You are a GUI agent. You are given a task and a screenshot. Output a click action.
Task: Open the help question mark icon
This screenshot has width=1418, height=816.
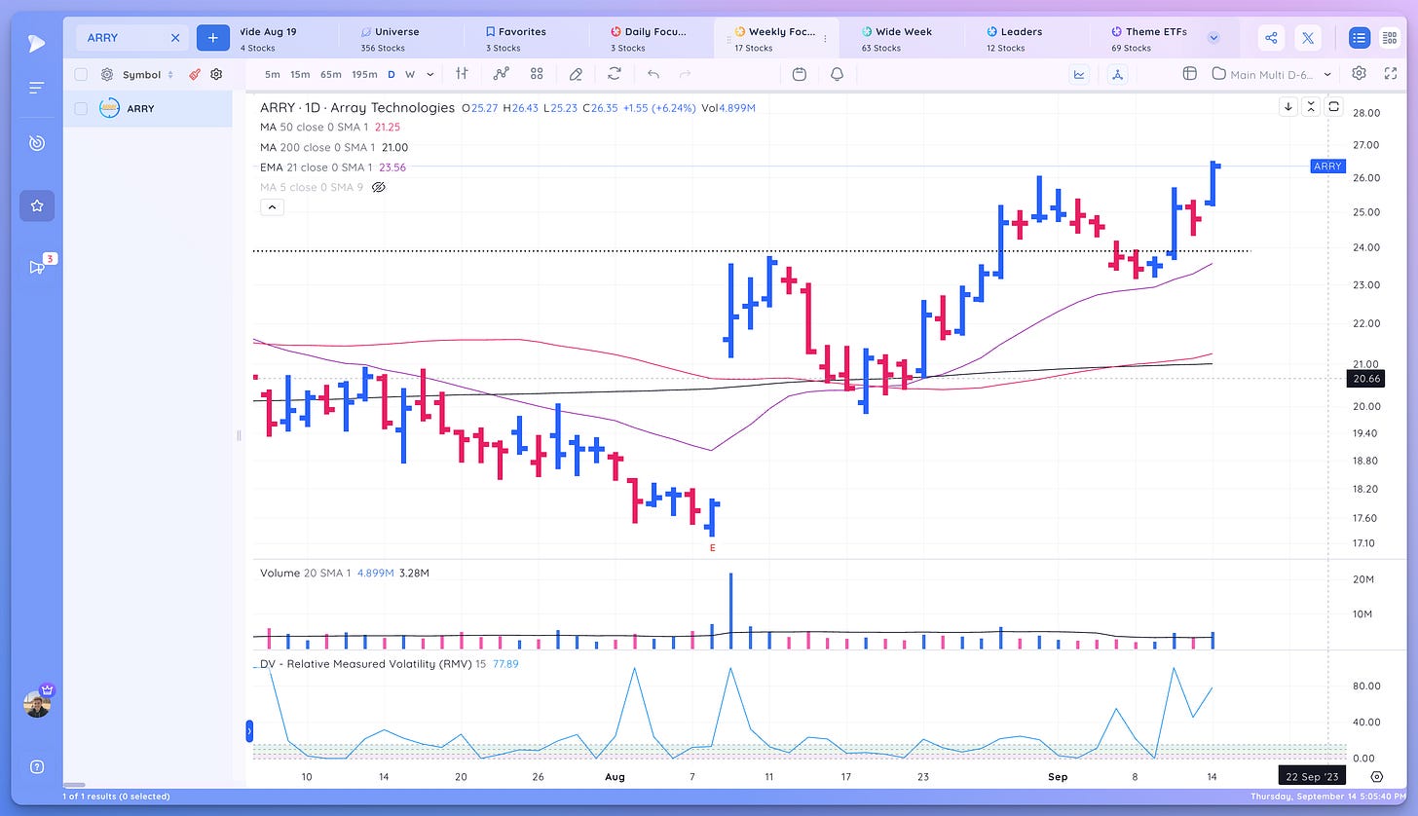point(36,765)
